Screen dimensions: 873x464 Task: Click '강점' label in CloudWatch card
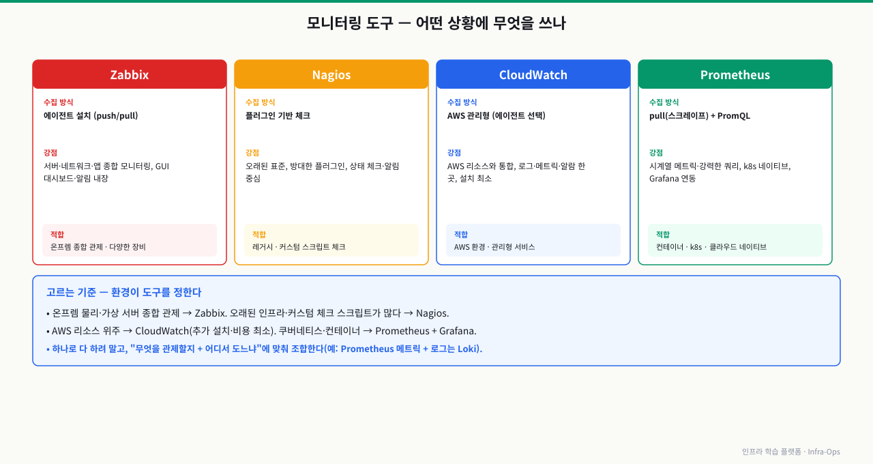455,153
